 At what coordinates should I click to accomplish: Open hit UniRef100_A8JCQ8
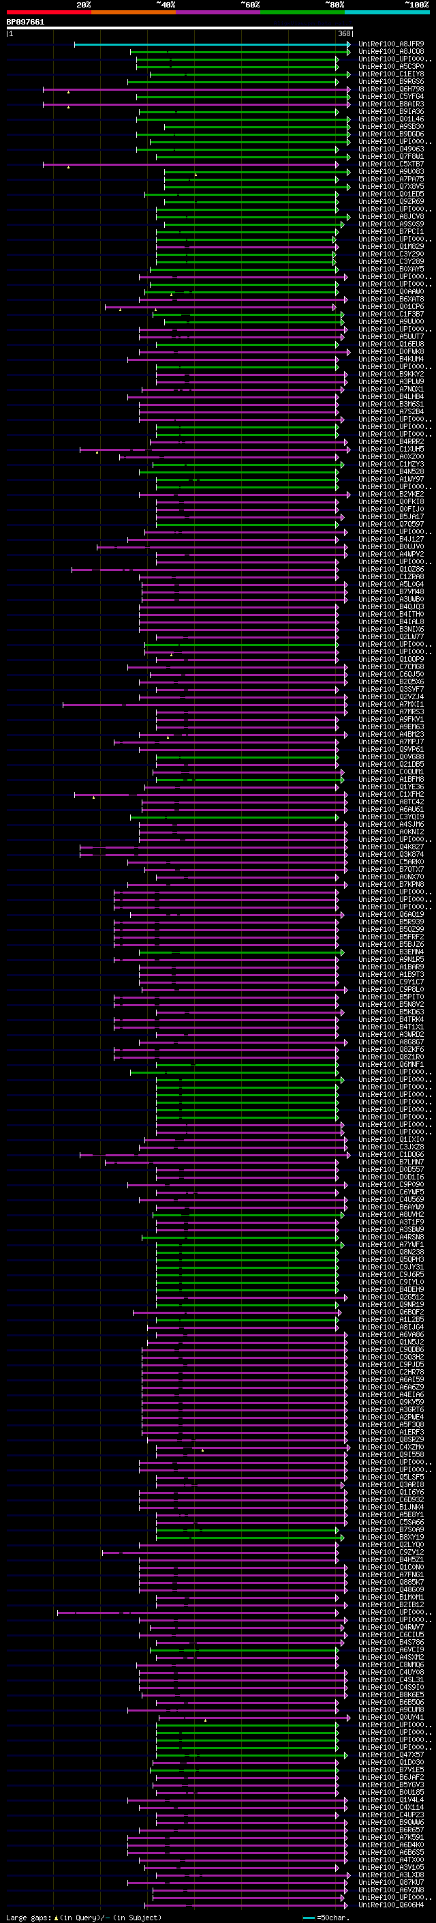[391, 52]
